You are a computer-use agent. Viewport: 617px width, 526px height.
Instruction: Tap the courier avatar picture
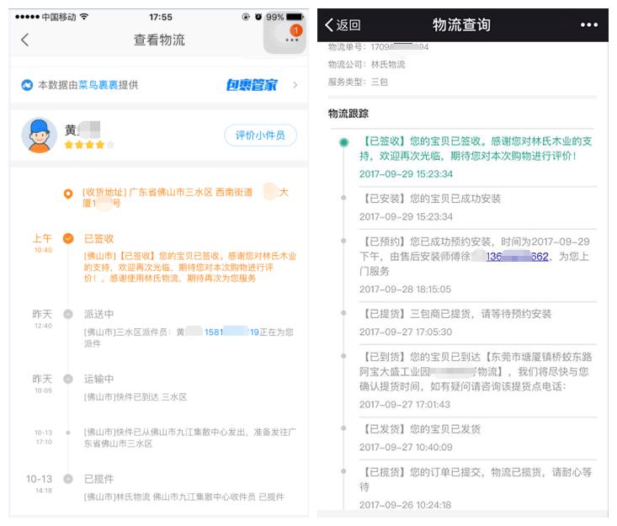tap(39, 135)
